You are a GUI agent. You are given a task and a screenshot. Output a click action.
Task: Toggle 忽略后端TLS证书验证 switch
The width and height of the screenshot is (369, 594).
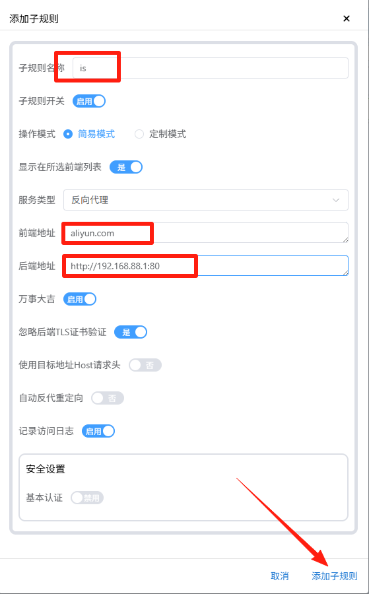pos(130,332)
